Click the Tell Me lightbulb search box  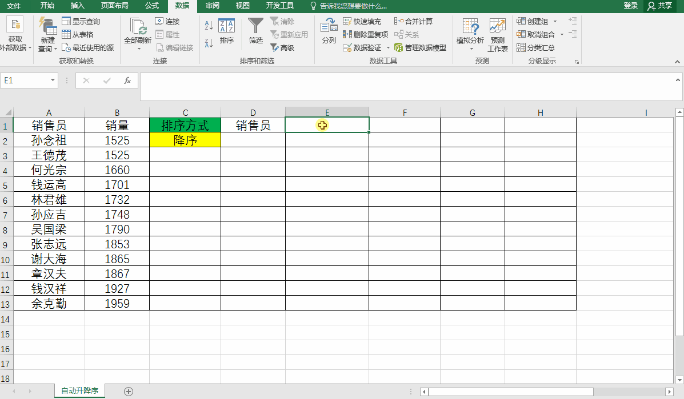tap(349, 6)
